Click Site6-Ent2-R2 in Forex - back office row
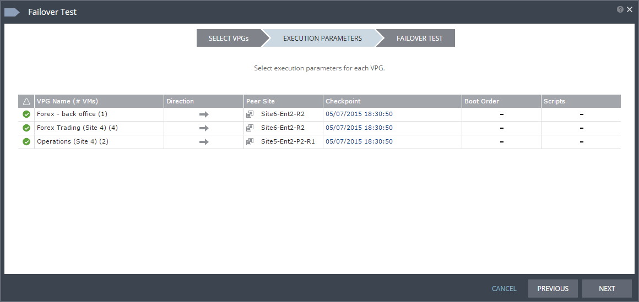The width and height of the screenshot is (639, 302). click(x=283, y=114)
